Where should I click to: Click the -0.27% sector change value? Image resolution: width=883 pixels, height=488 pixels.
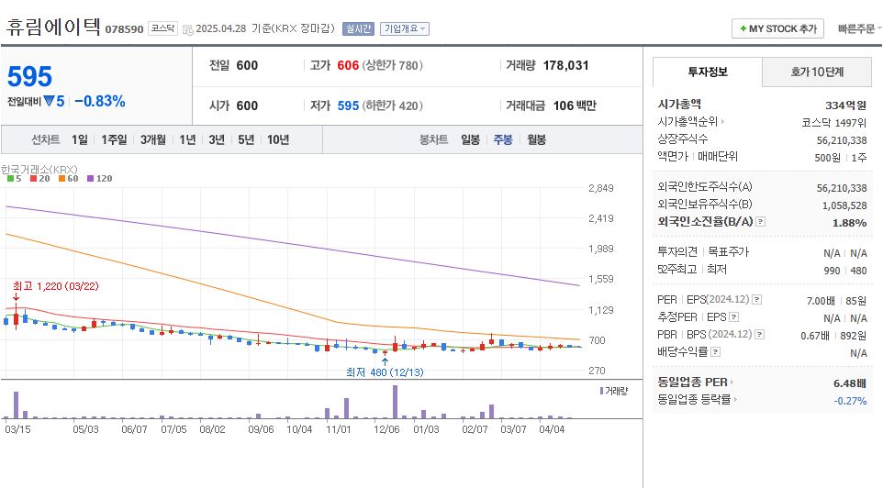click(850, 401)
